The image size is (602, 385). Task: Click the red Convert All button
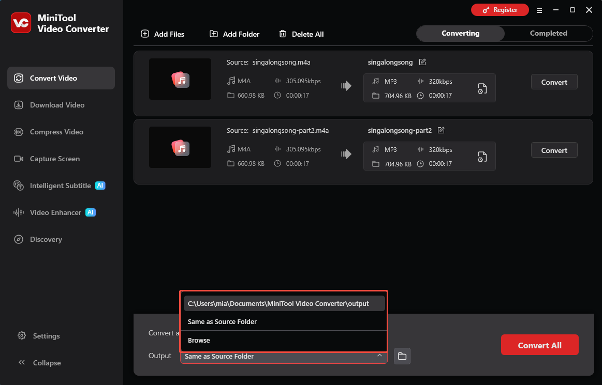click(539, 345)
